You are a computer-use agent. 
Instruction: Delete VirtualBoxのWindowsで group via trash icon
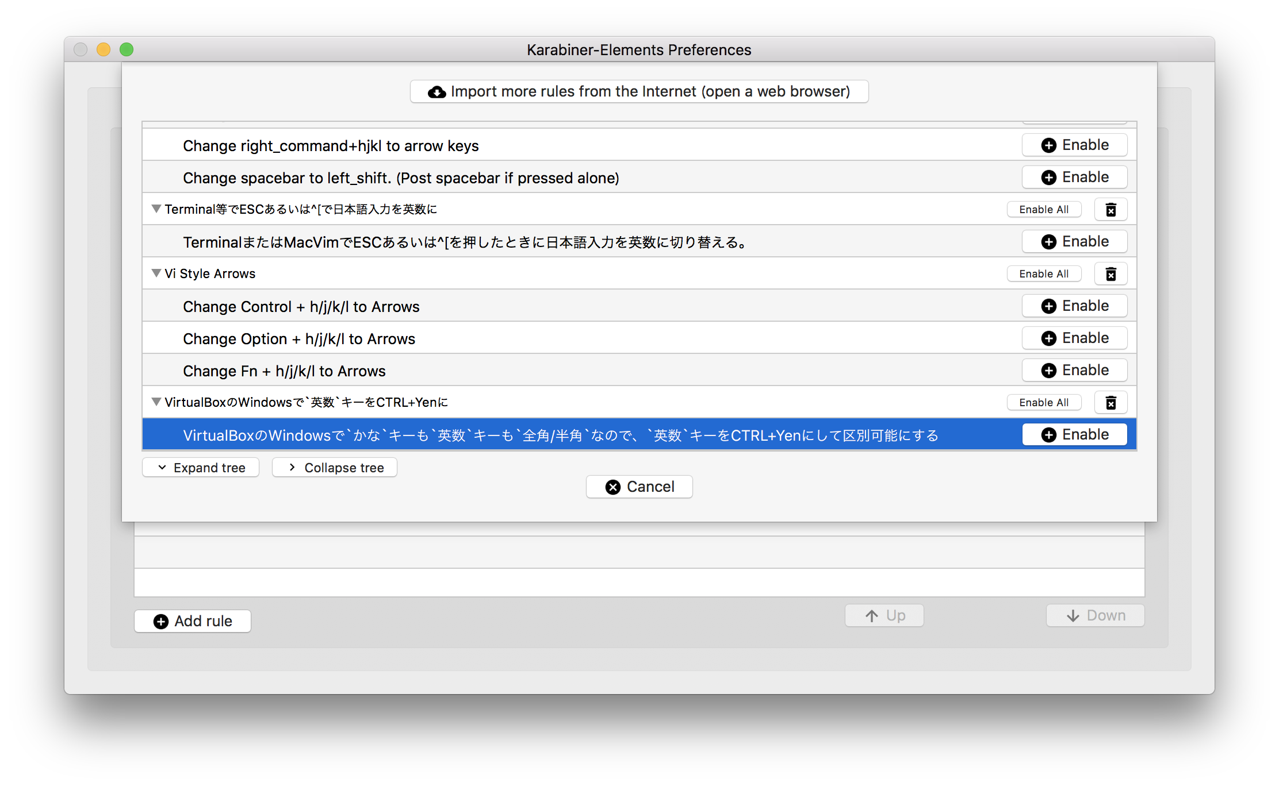[1110, 403]
